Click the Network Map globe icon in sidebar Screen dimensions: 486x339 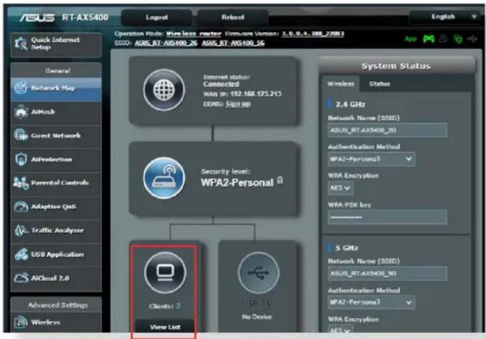[21, 88]
